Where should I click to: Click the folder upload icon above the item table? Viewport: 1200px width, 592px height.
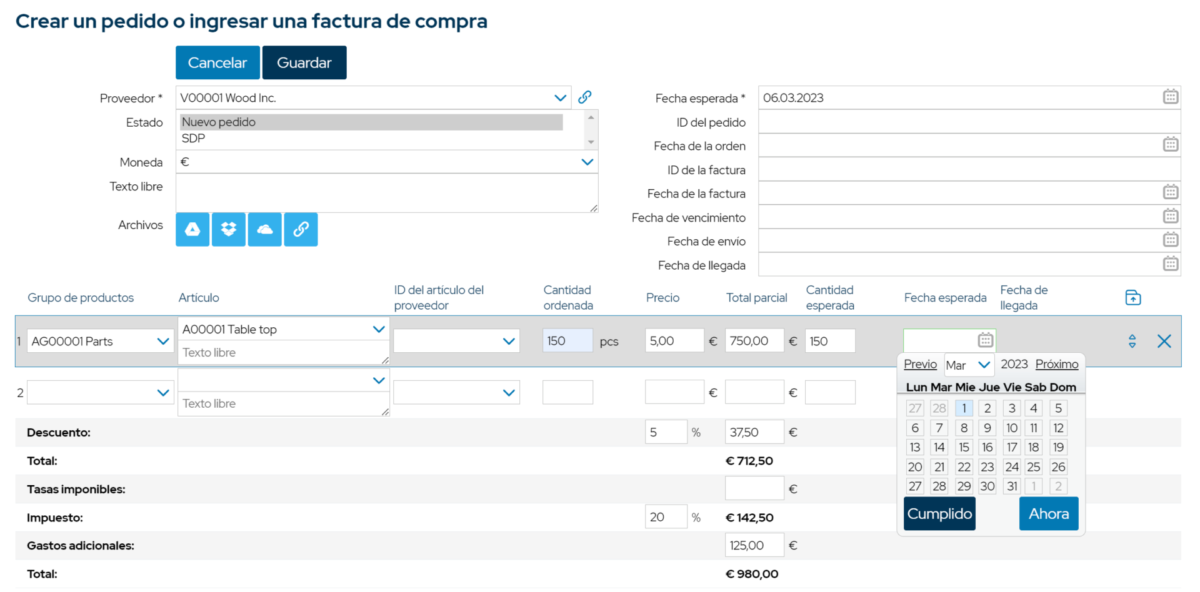coord(1132,297)
